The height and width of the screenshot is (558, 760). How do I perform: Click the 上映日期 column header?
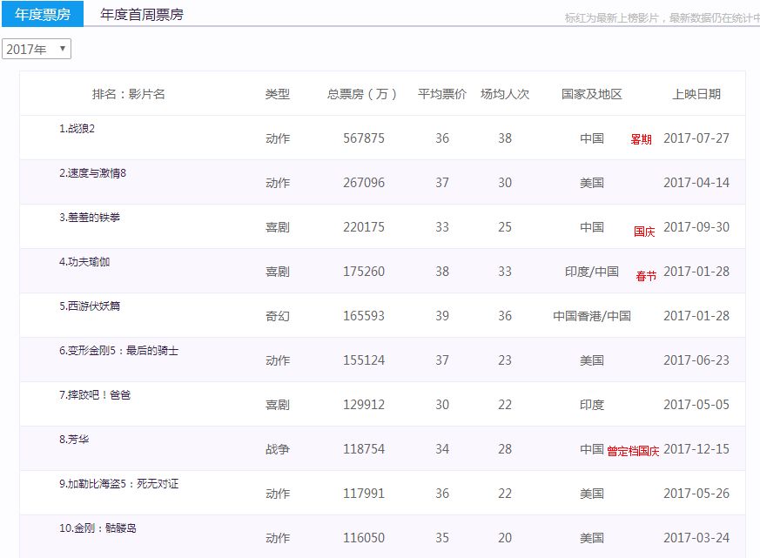coord(696,94)
